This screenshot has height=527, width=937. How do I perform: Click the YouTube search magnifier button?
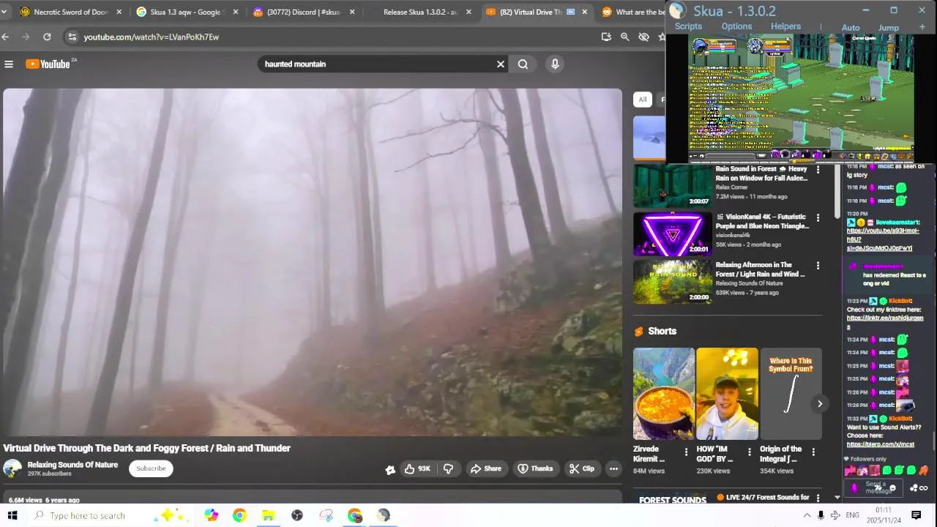click(x=523, y=64)
